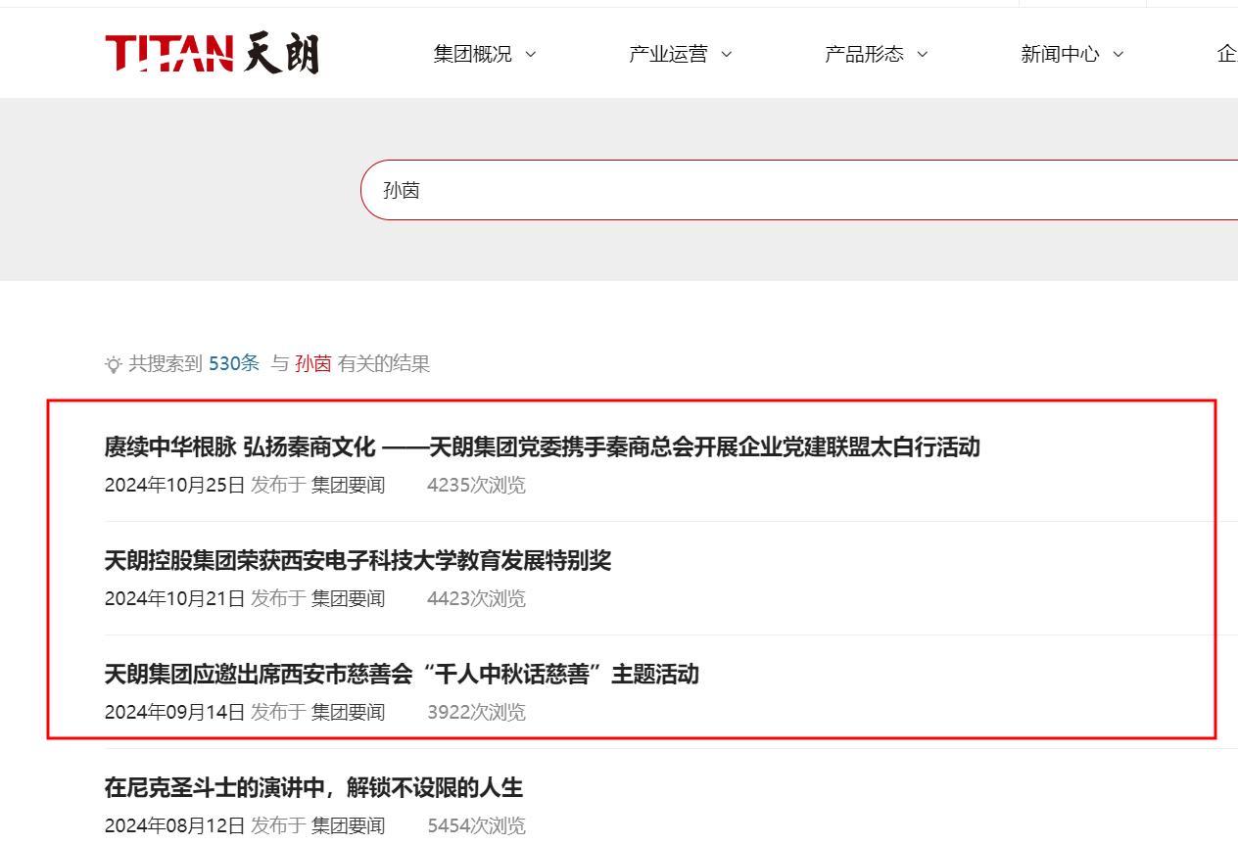1238x845 pixels.
Task: Expand the chevron next to 集团概况
Action: (x=531, y=55)
